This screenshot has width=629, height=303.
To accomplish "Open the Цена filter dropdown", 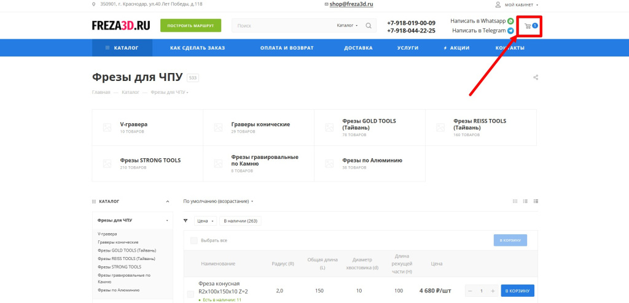I will (x=205, y=221).
